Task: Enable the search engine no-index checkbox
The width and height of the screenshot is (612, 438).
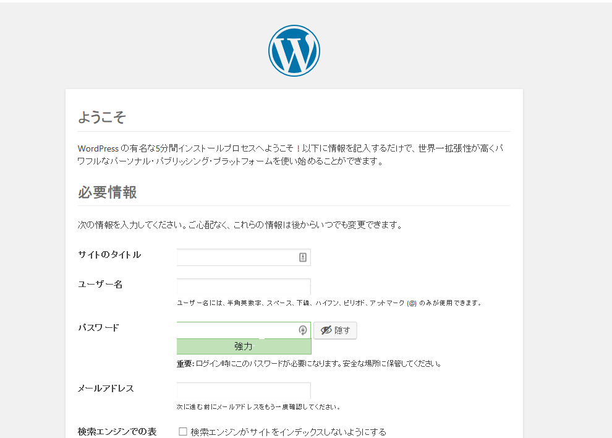Action: (x=183, y=432)
